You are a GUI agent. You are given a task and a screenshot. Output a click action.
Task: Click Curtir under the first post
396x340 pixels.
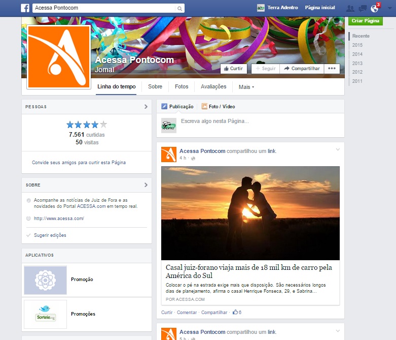coord(167,313)
